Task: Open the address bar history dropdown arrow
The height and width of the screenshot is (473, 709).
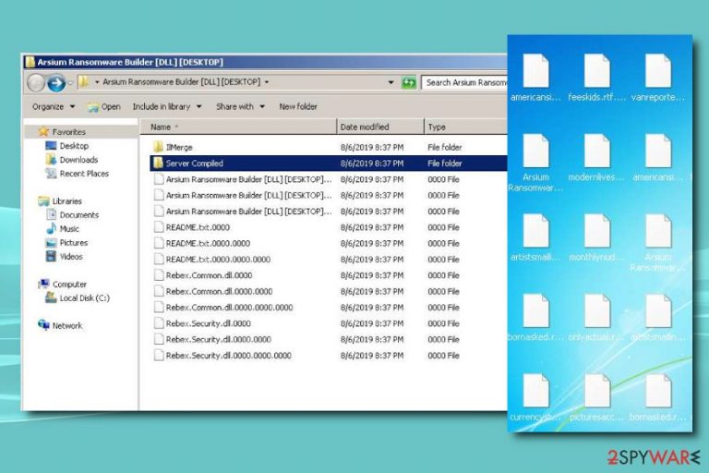Action: 391,83
